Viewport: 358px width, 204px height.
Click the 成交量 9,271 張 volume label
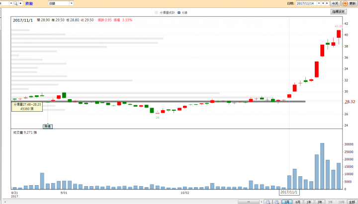25,133
